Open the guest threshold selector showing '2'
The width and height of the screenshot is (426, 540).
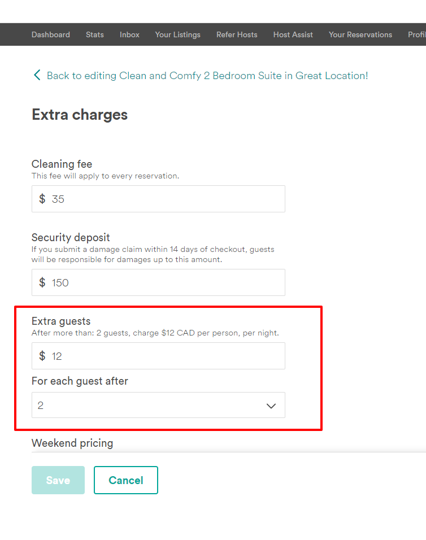(x=158, y=405)
